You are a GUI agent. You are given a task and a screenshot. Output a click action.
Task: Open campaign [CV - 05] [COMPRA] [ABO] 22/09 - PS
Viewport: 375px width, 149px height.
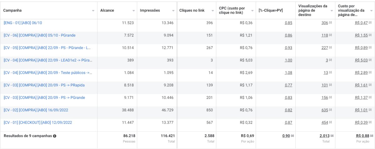(47, 48)
